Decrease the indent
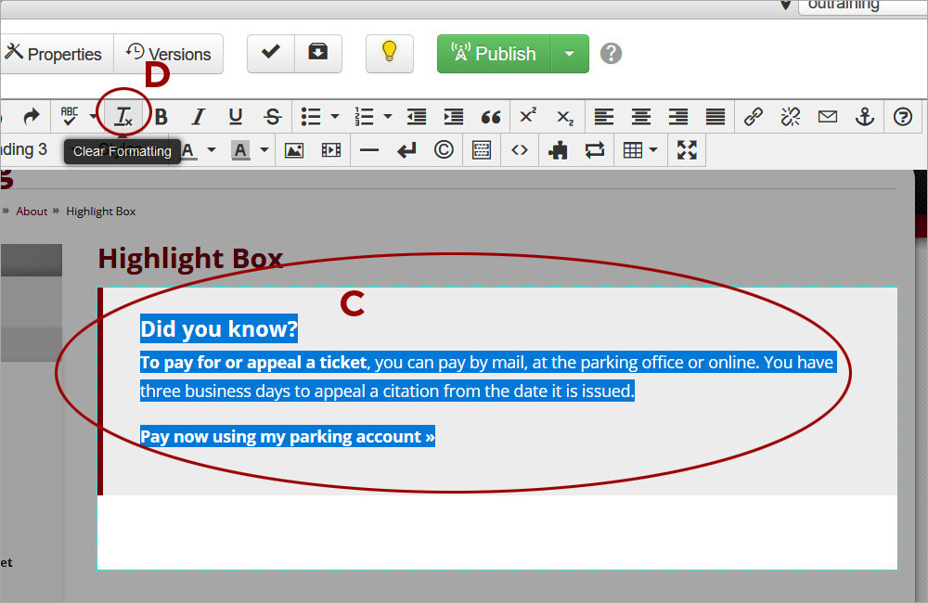This screenshot has height=603, width=928. point(417,117)
